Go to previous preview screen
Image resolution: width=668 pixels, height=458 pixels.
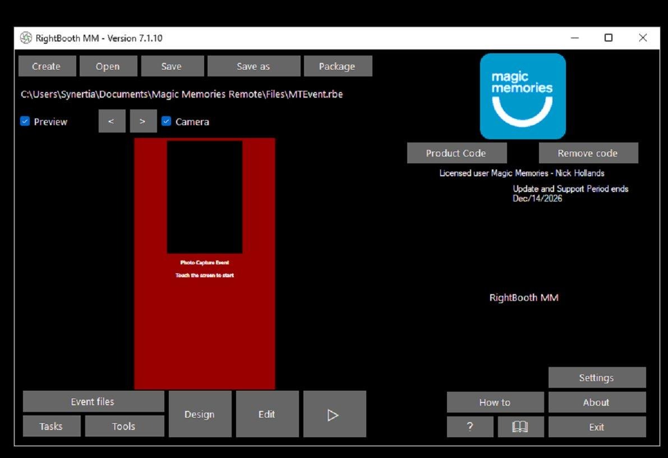pos(112,121)
